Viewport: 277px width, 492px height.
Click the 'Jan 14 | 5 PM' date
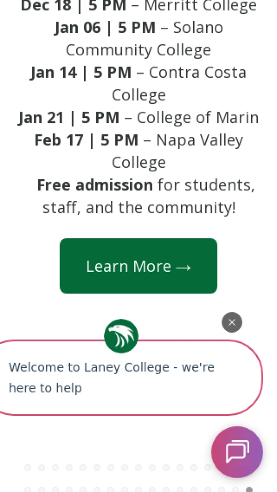(x=81, y=73)
